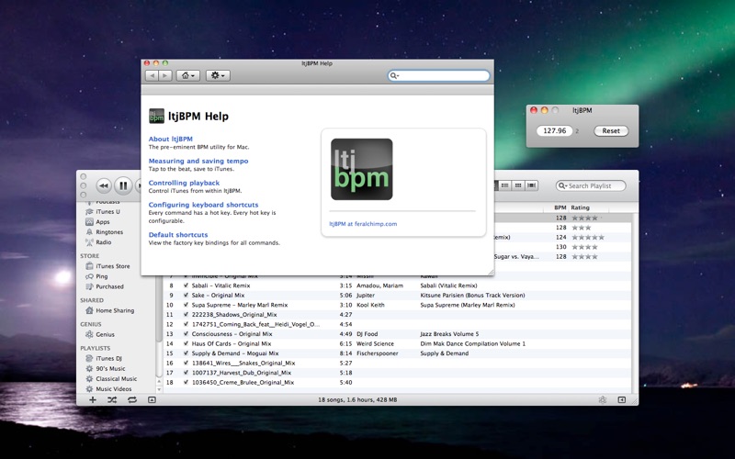Sort by the Rating column header

pos(580,207)
